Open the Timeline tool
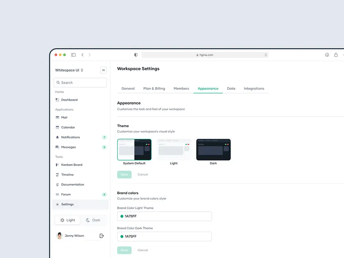 coord(80,174)
